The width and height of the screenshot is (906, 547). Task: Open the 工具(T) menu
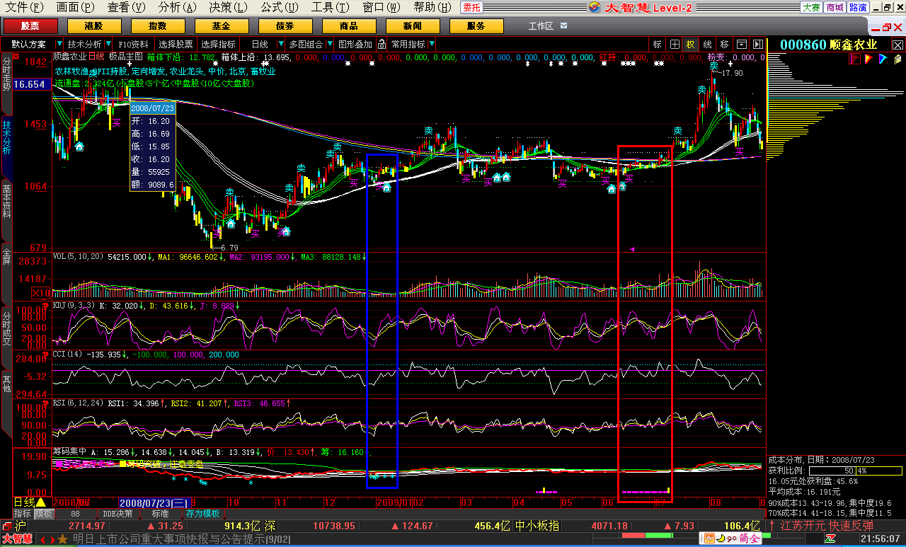[331, 7]
